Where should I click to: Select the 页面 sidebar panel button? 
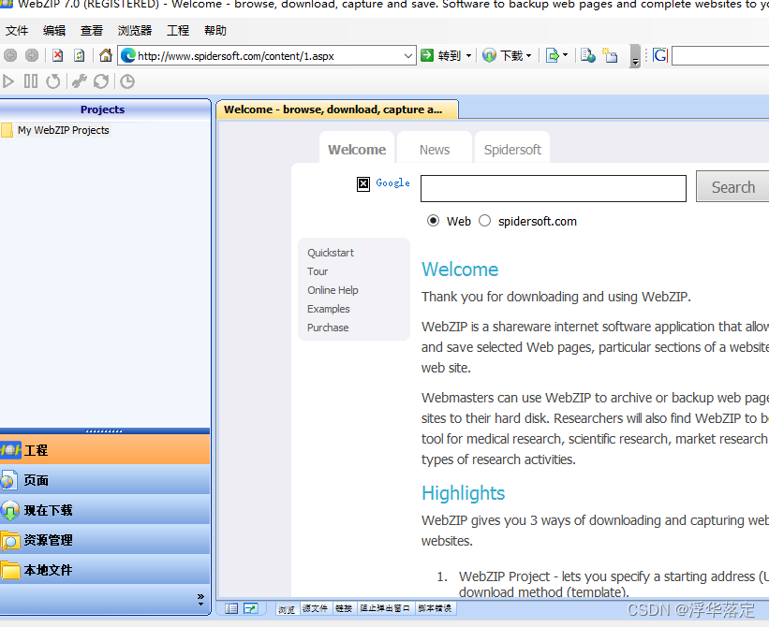pos(105,479)
